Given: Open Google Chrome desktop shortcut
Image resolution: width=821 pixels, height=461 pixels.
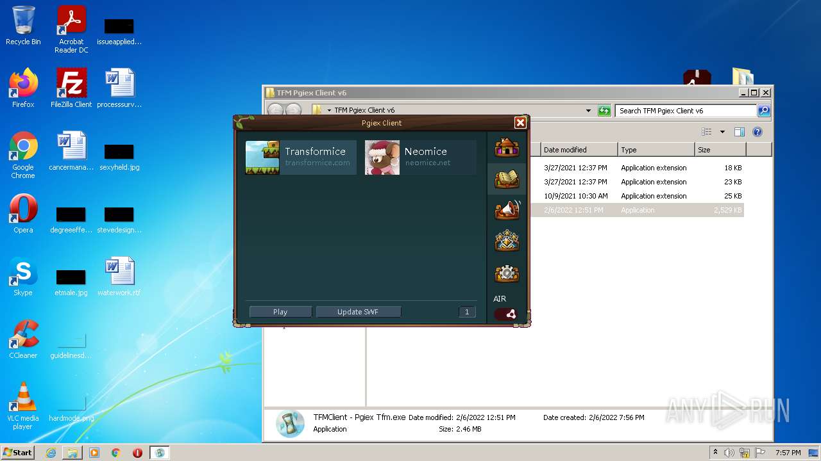Looking at the screenshot, I should point(23,155).
